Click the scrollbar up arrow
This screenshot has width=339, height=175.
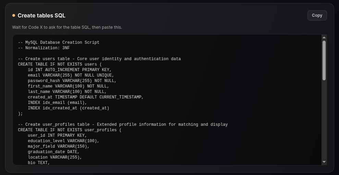click(x=324, y=37)
